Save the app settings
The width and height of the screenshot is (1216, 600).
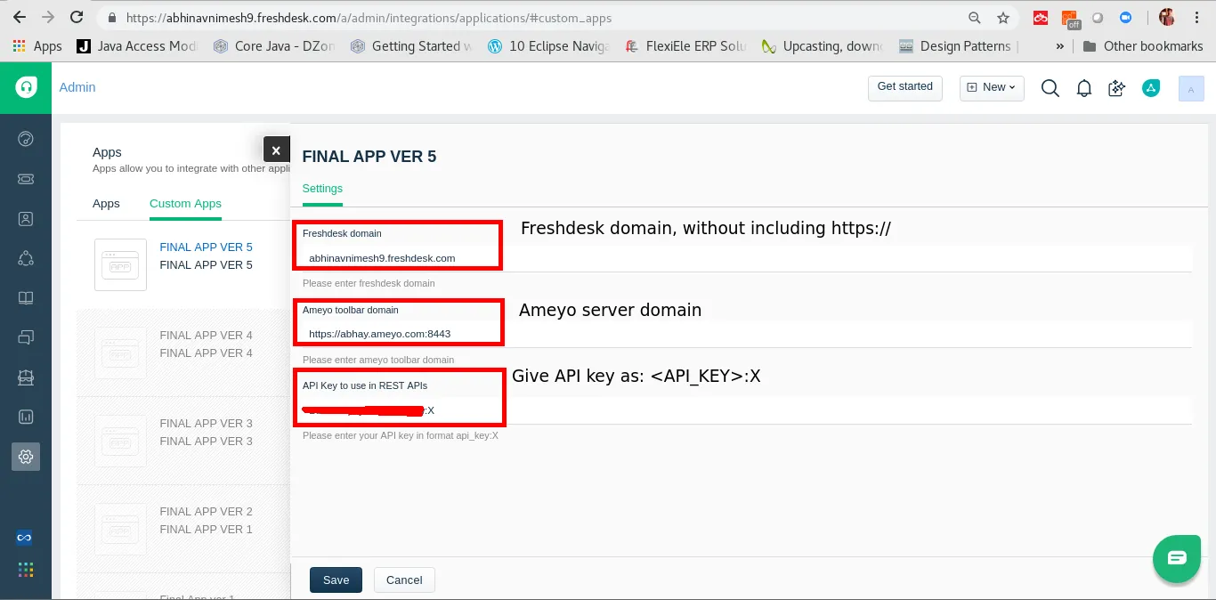pos(336,580)
